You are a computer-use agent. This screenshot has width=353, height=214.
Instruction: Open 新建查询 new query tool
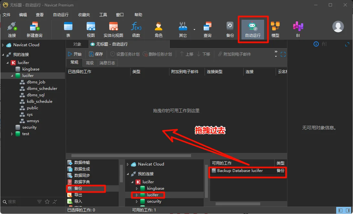[35, 29]
